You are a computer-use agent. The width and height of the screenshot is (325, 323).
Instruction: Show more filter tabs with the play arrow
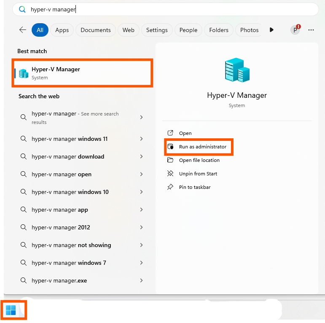tap(271, 30)
